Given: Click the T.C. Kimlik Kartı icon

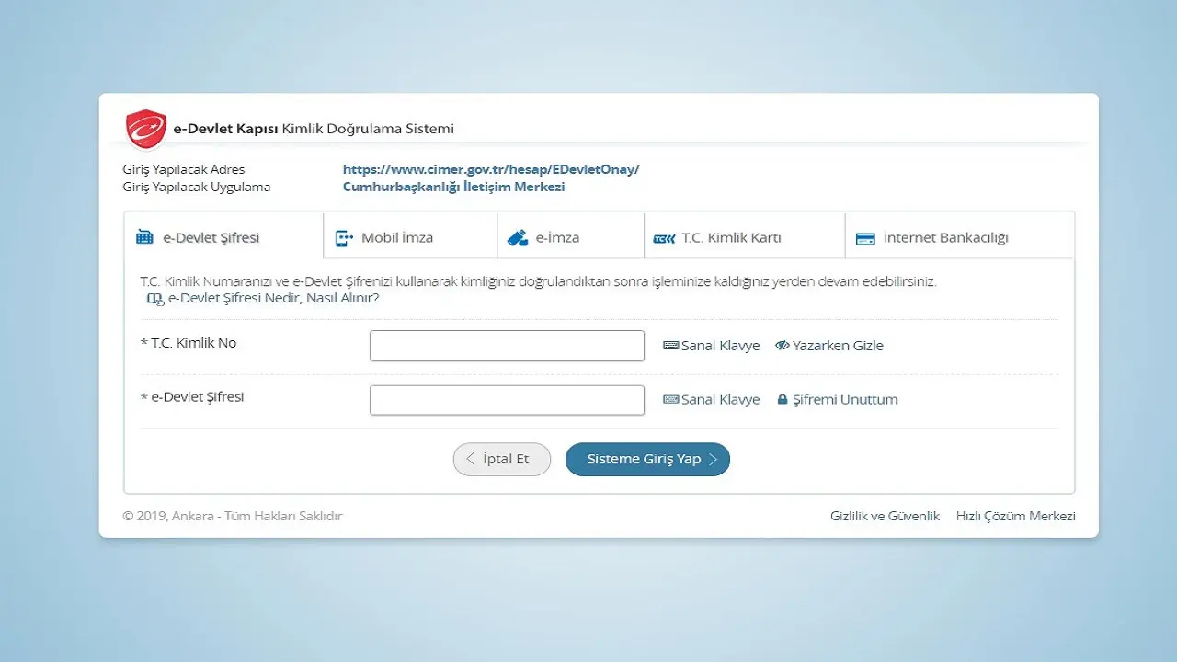Looking at the screenshot, I should [664, 238].
